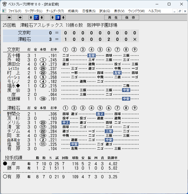Image resolution: width=188 pixels, height=194 pixels.
Task: Click the document icon beside ファイル menu
Action: click(4, 11)
